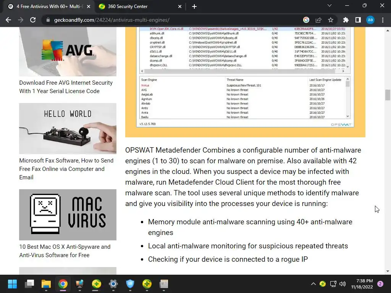Click the scrollbar up arrow
Image resolution: width=391 pixels, height=293 pixels.
(x=388, y=31)
